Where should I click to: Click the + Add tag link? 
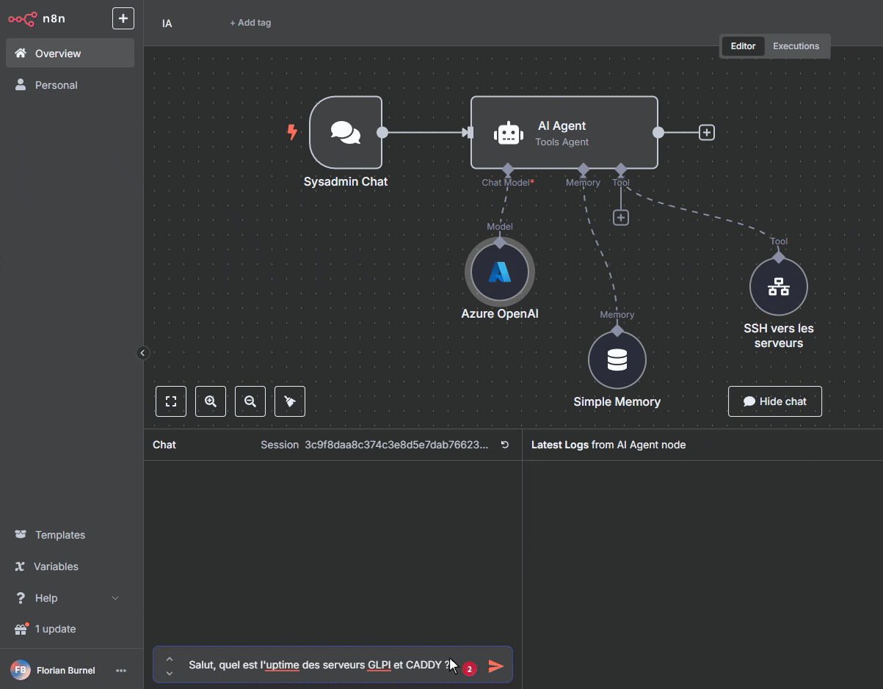tap(250, 23)
